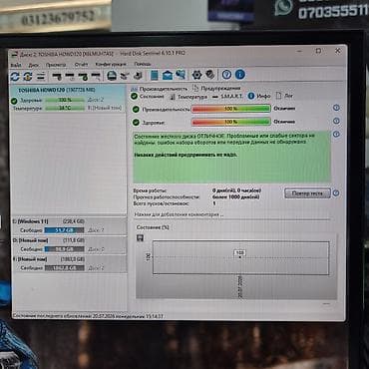Click the 'Диск: 2' label beside Здоровье
This screenshot has width=369, height=369.
[96, 100]
